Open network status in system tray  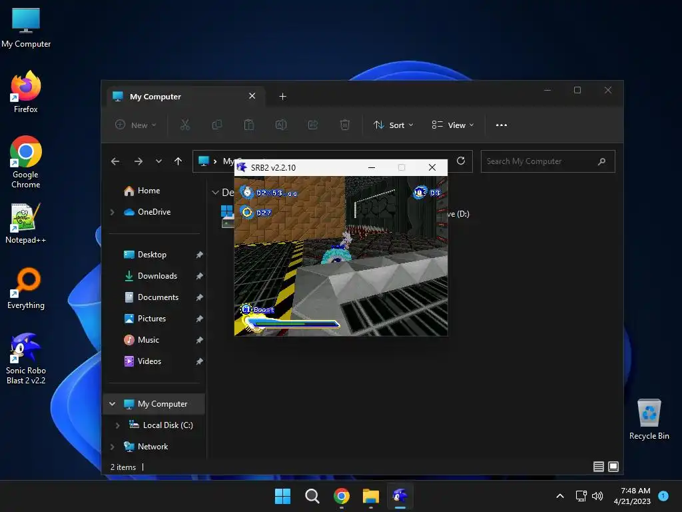tap(581, 496)
